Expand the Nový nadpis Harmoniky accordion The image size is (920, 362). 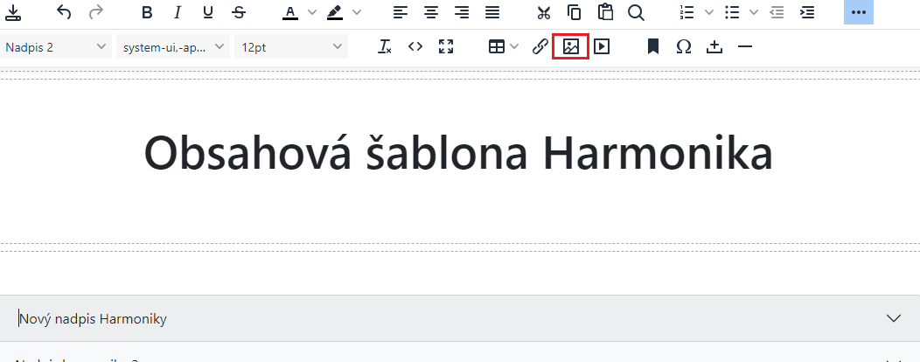(893, 318)
